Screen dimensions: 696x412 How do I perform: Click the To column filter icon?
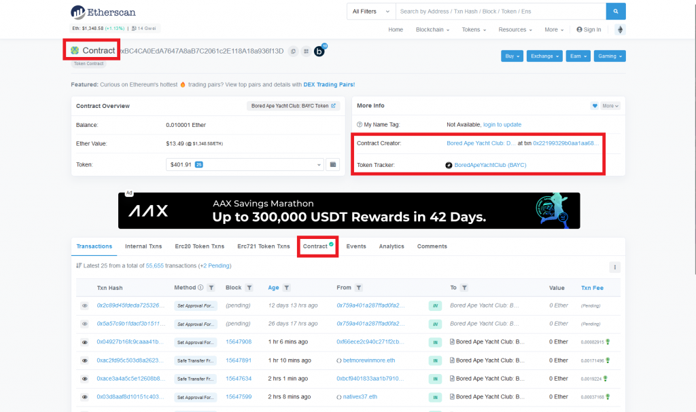point(464,288)
